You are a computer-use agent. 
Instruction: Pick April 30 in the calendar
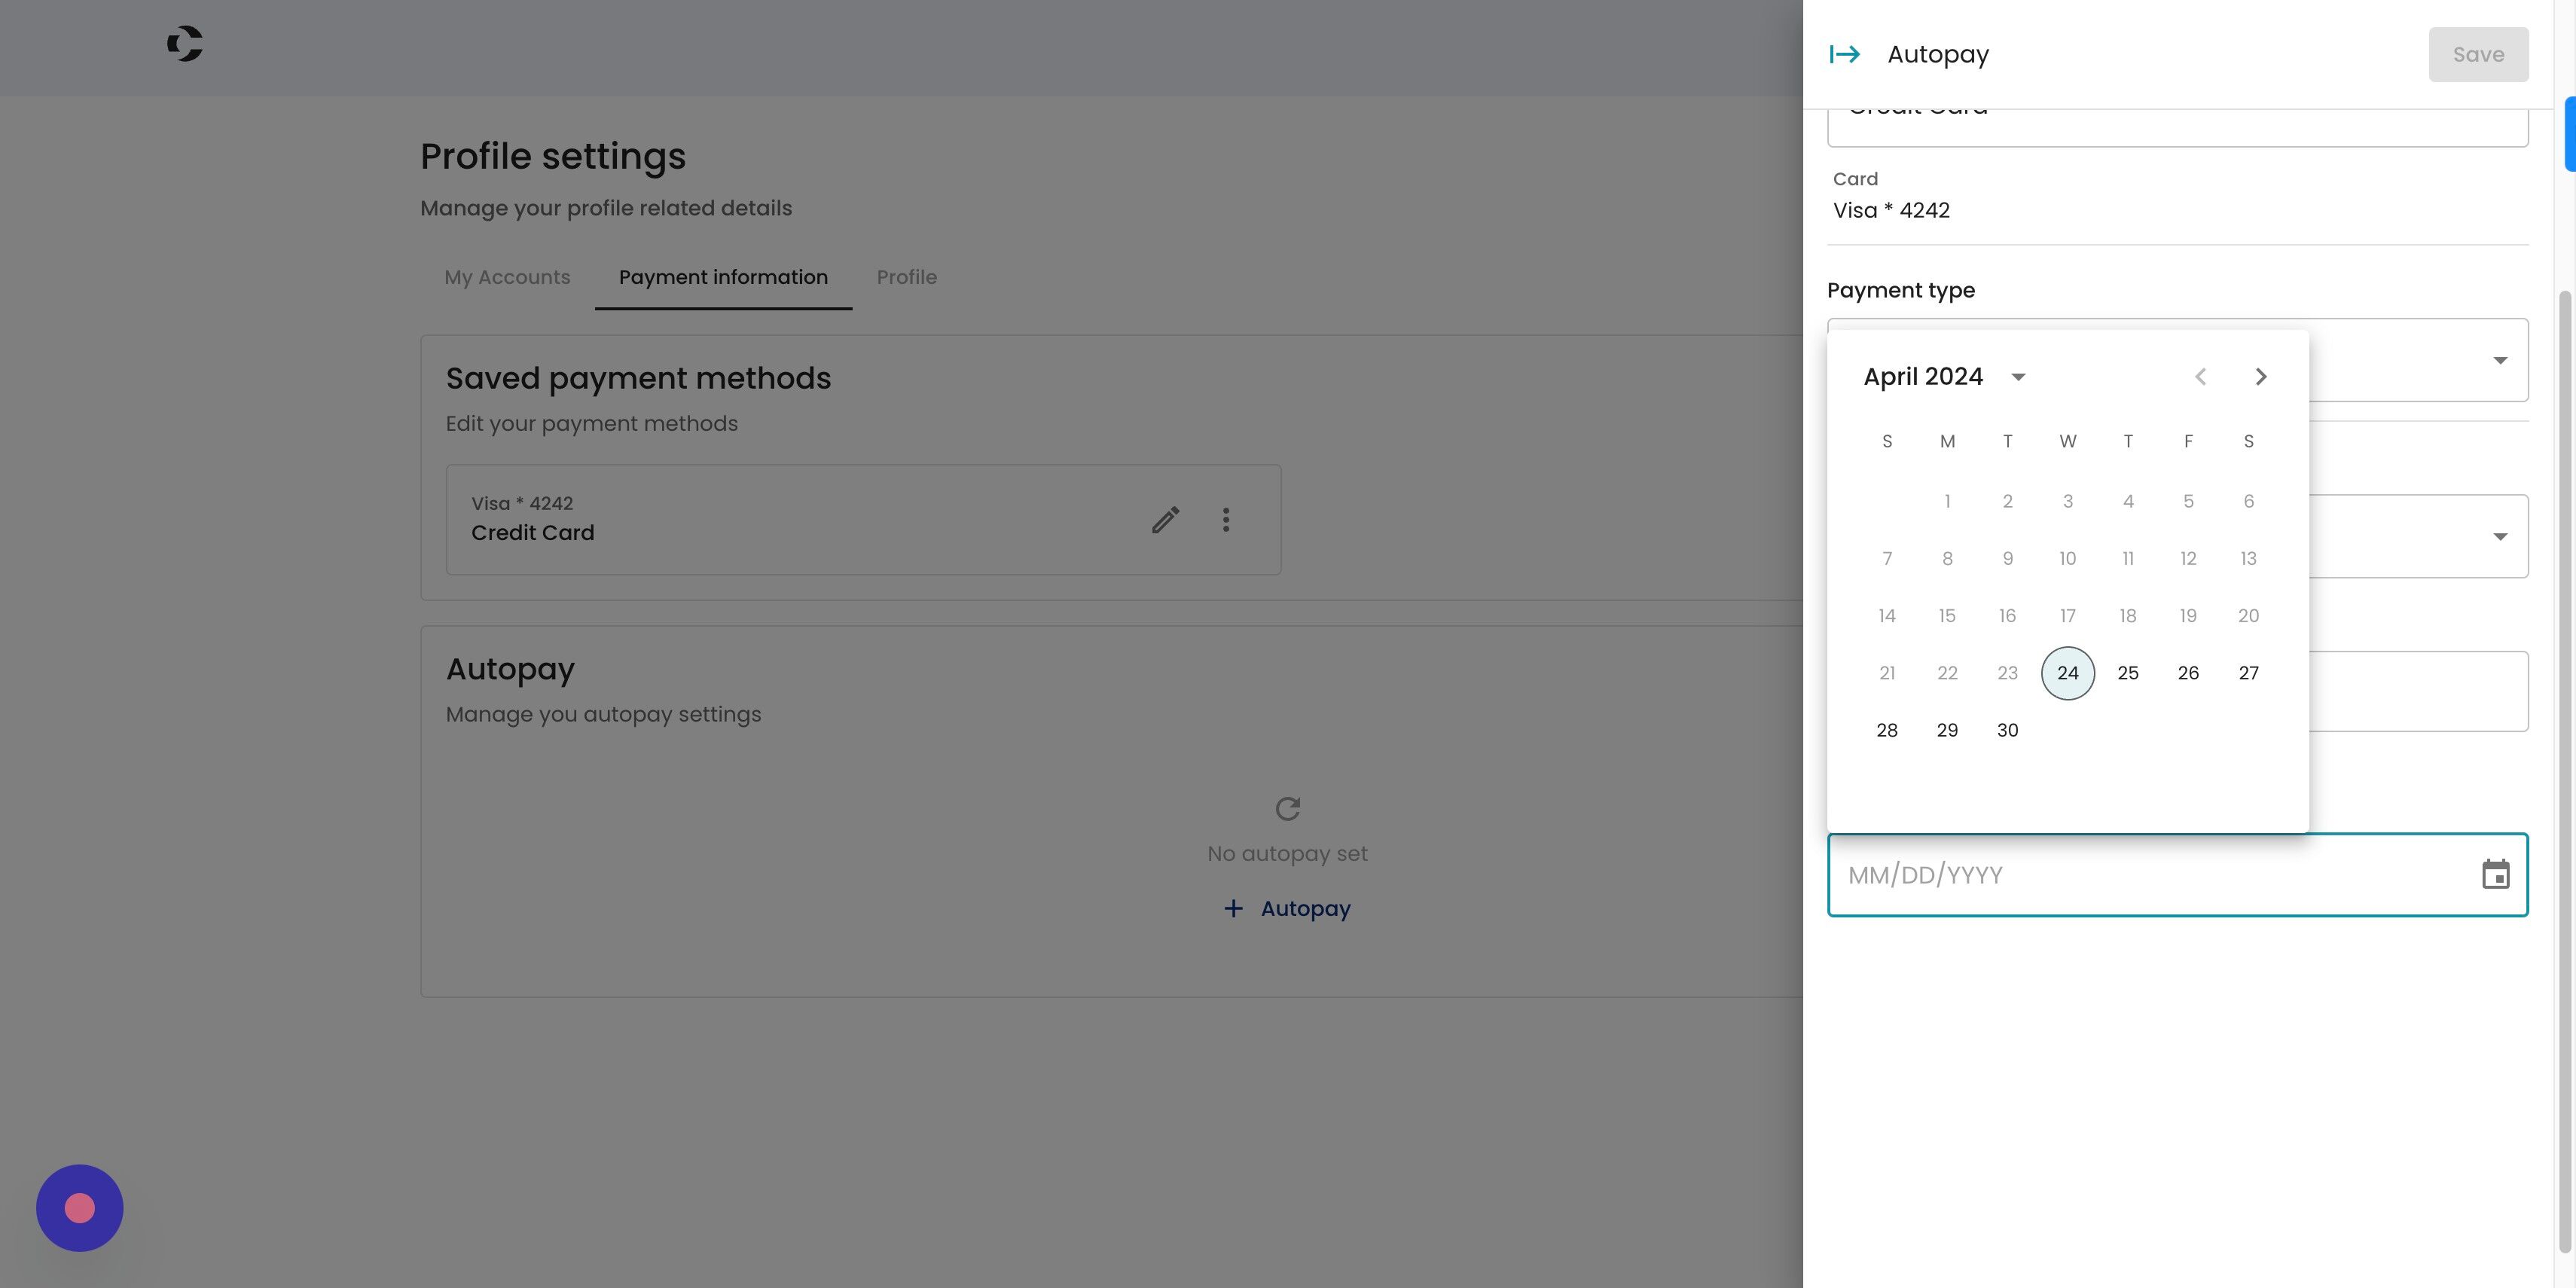(2007, 730)
